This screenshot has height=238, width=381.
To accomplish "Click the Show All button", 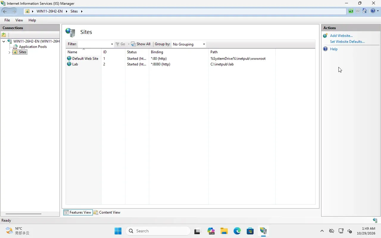I will (141, 44).
